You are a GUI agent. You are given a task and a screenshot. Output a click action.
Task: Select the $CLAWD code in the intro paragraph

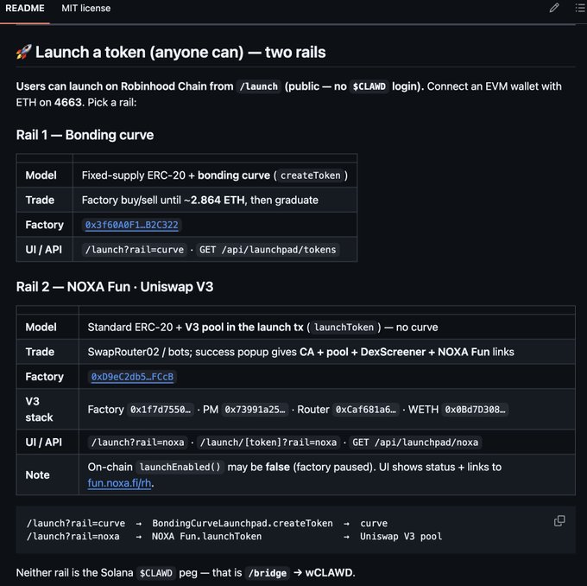pyautogui.click(x=369, y=86)
